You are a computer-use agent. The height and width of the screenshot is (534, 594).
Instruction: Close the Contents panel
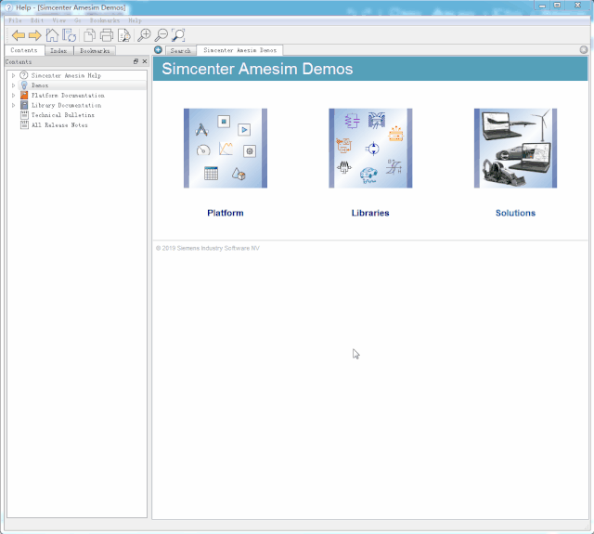coord(145,61)
